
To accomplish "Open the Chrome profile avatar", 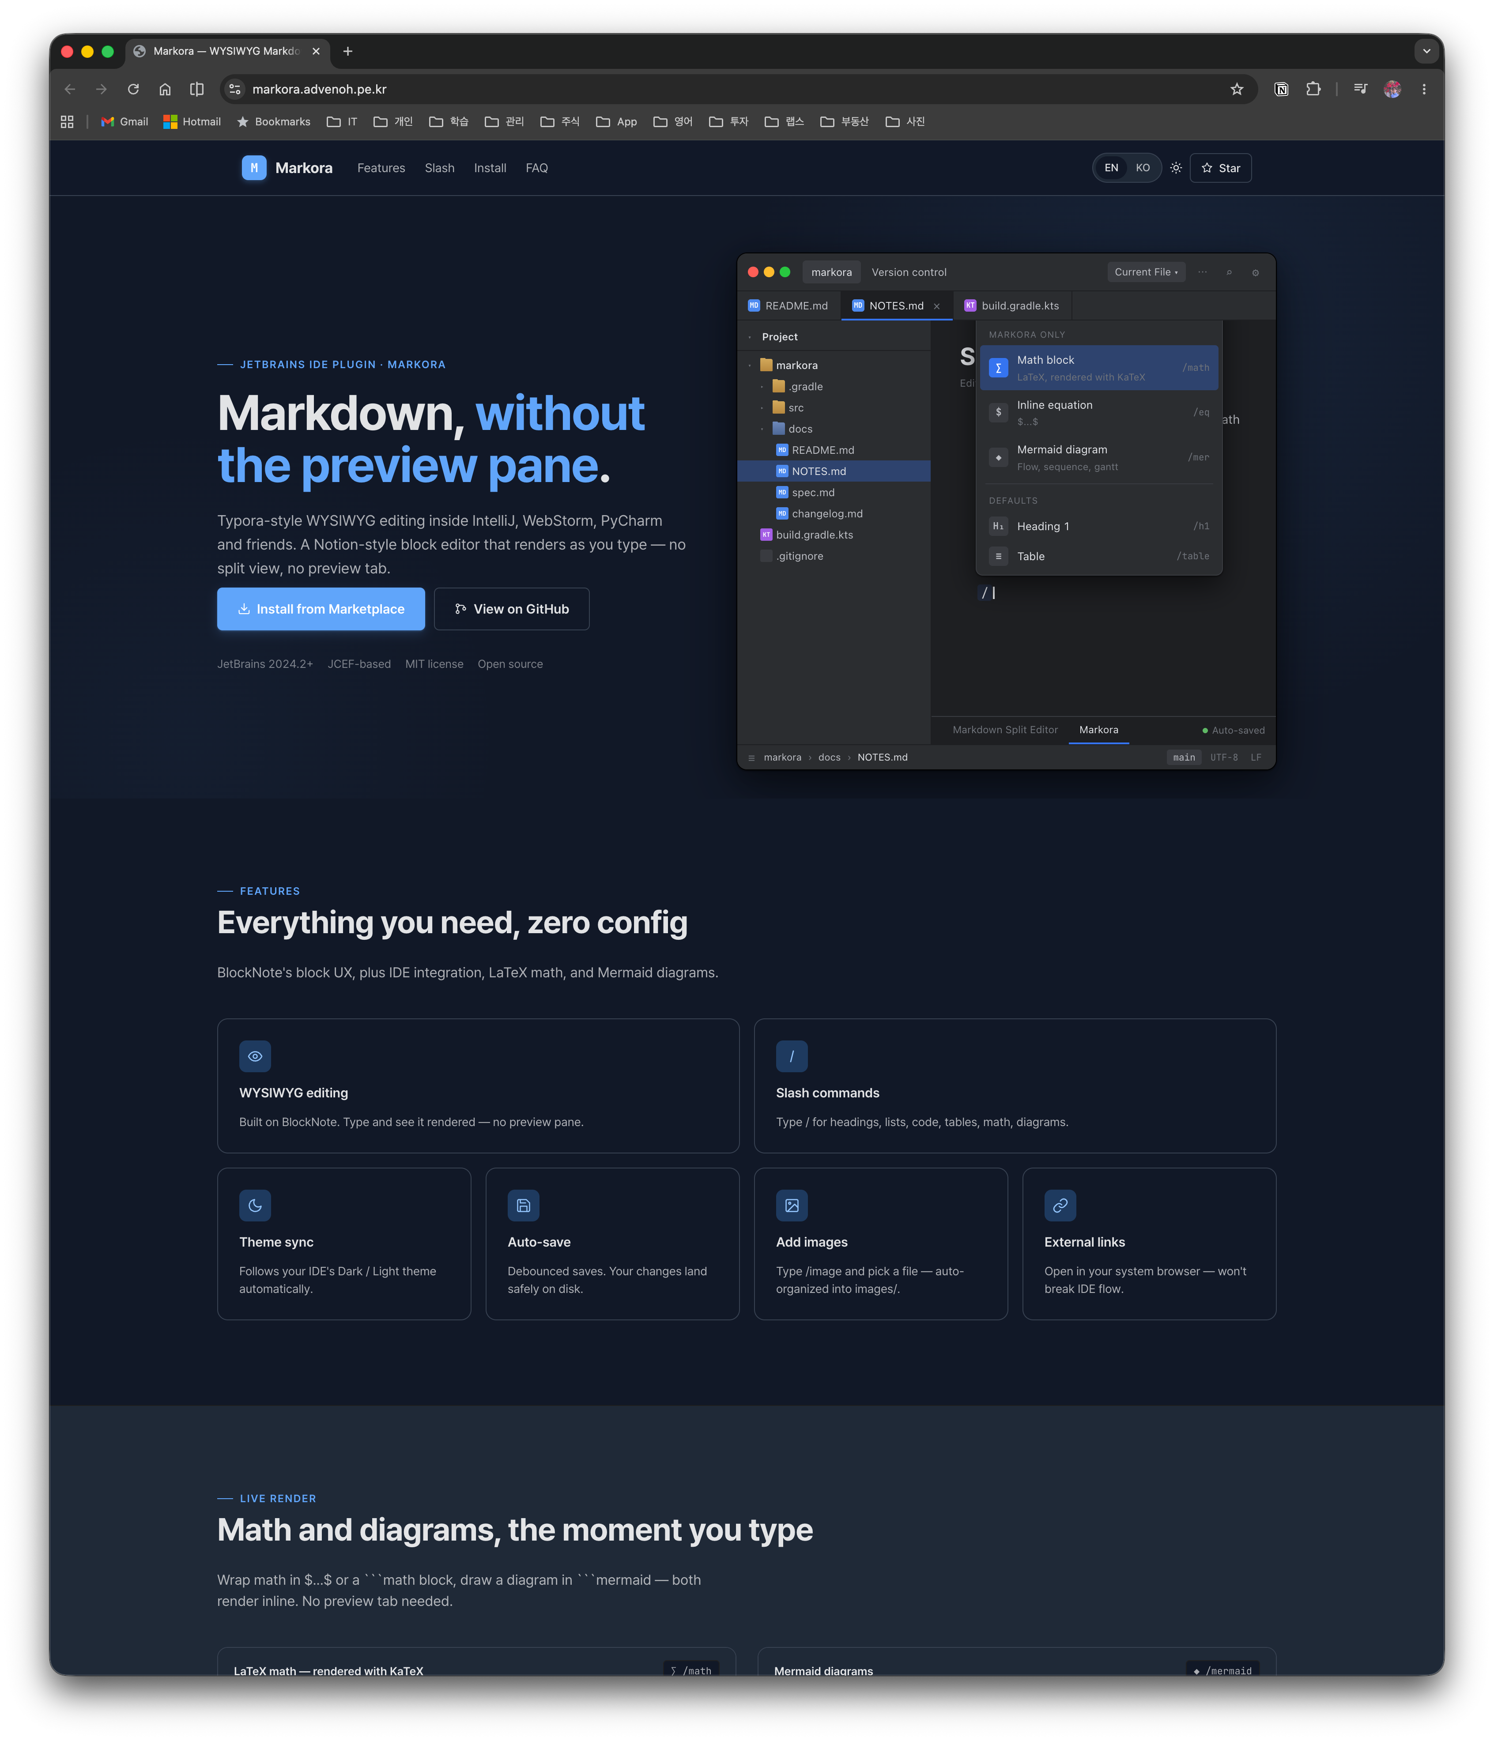I will 1392,89.
